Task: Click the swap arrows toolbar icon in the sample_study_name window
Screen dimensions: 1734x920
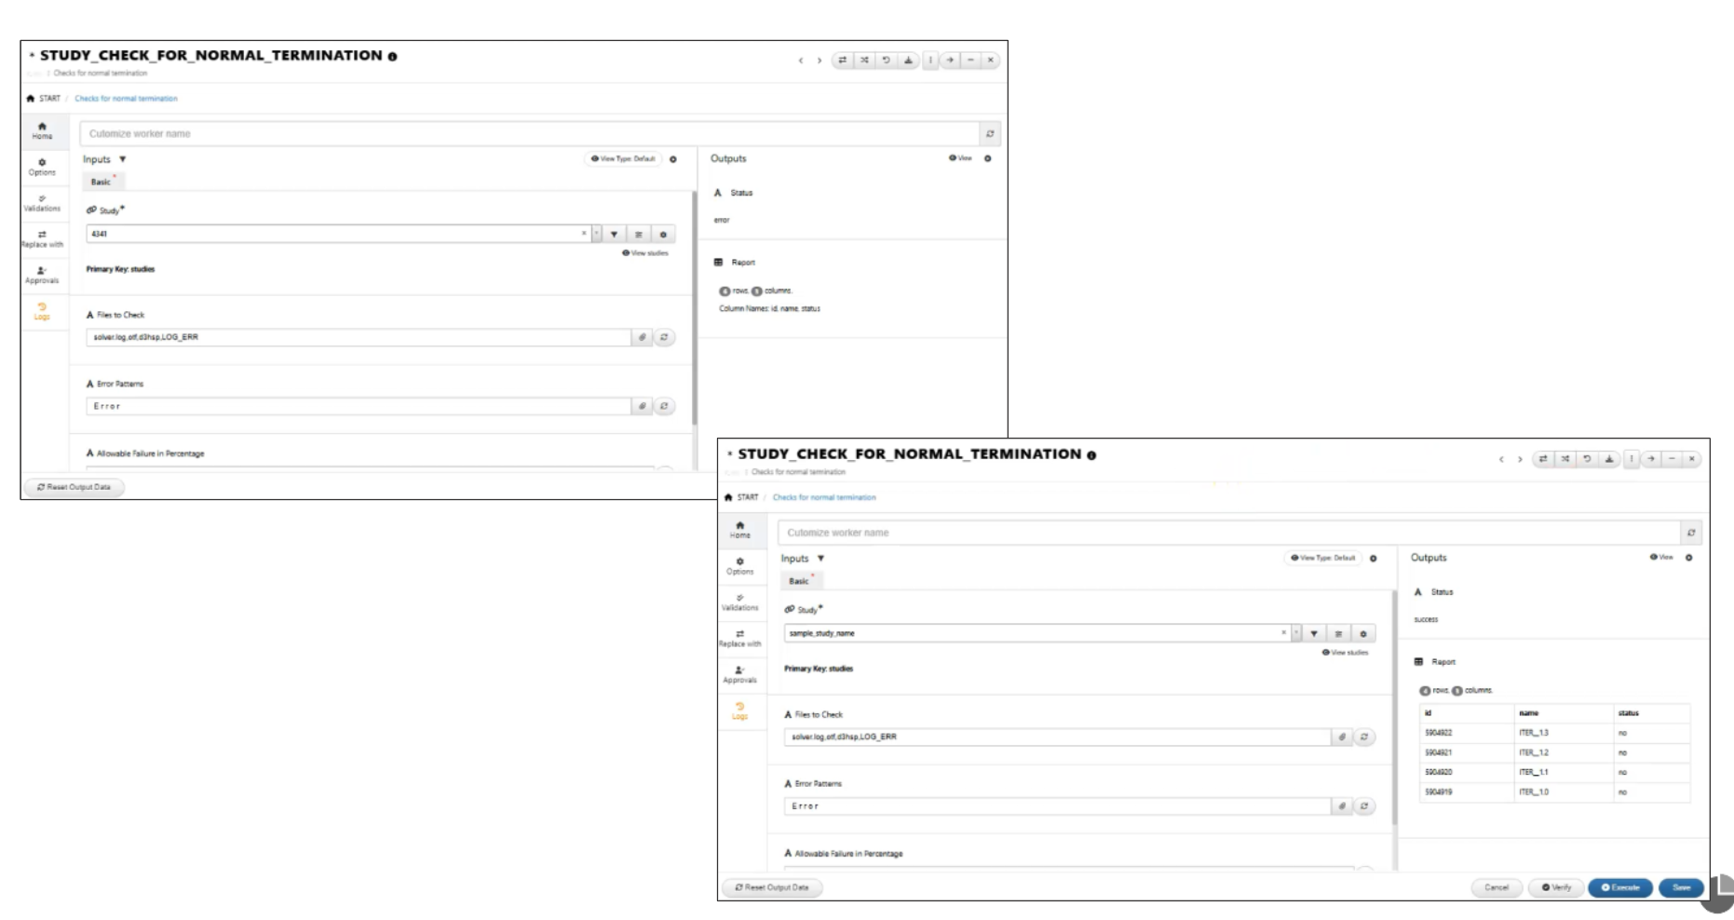Action: pos(1543,459)
